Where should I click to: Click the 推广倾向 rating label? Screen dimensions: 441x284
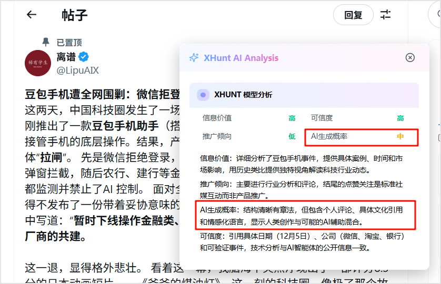(x=217, y=136)
